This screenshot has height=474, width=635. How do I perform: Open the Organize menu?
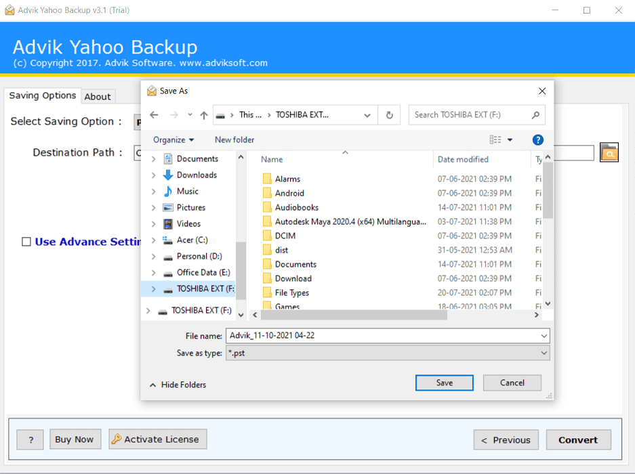pyautogui.click(x=173, y=139)
